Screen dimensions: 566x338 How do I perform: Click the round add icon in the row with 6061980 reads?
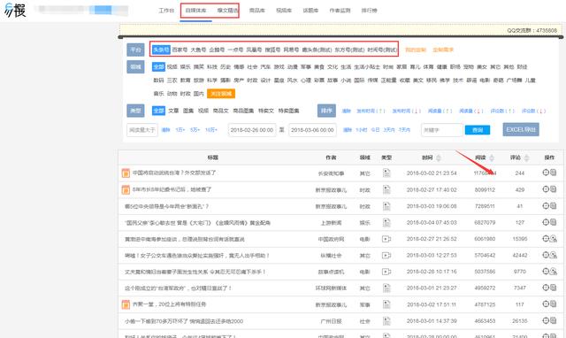click(x=546, y=238)
